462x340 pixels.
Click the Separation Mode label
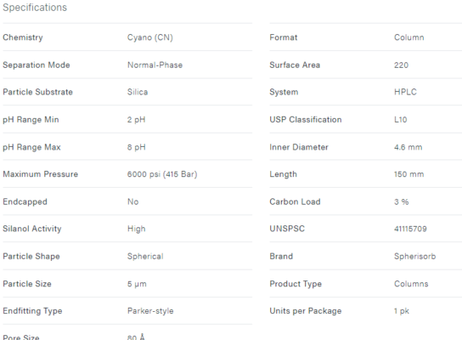coord(37,65)
